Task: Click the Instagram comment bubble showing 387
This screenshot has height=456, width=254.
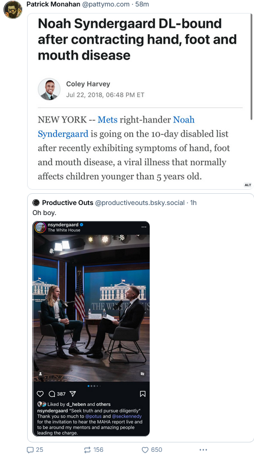Action: 57,394
